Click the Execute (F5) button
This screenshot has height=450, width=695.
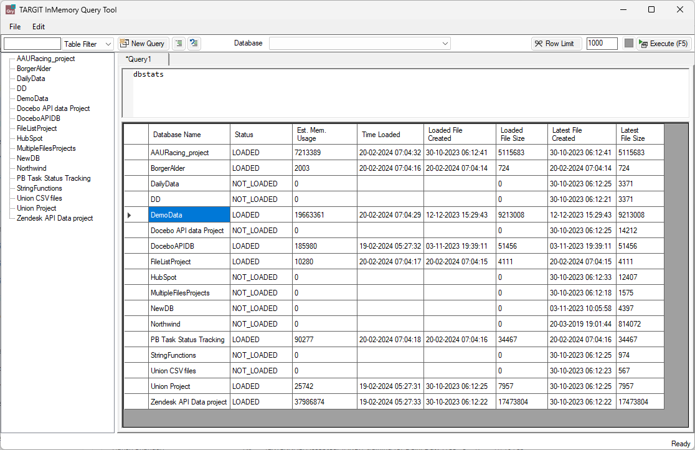click(x=663, y=44)
